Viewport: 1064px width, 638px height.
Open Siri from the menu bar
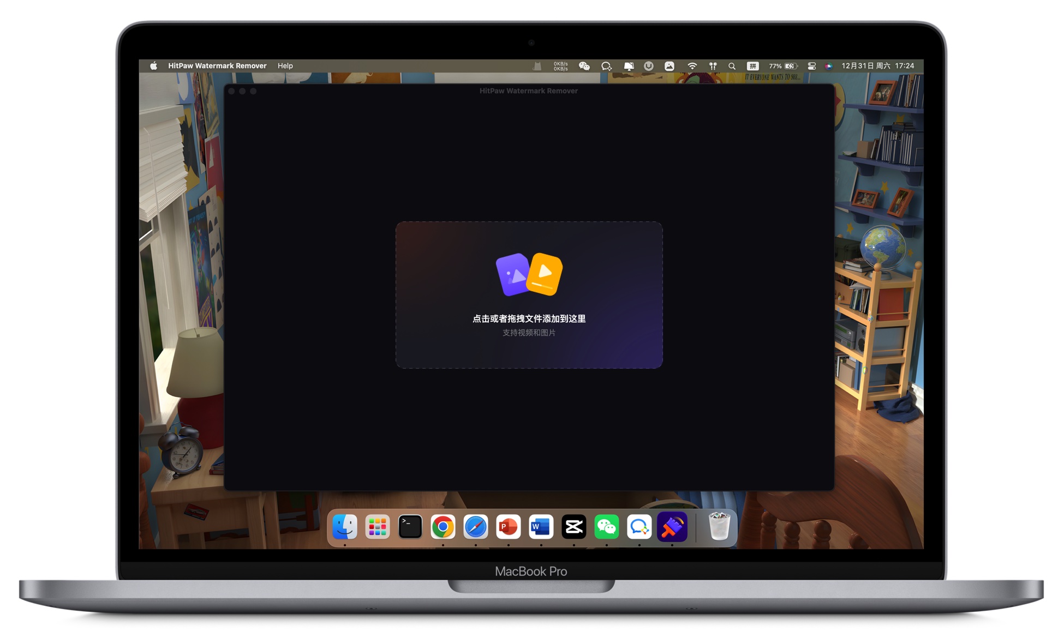[828, 66]
